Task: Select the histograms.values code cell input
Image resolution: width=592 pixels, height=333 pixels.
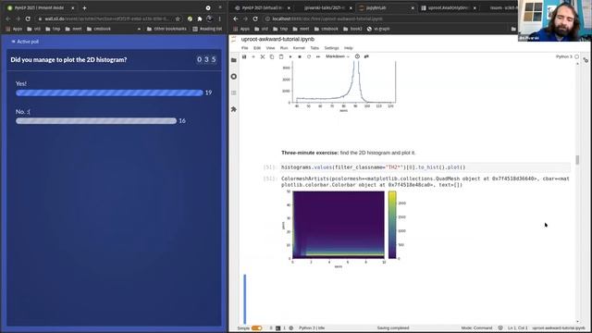Action: click(x=425, y=167)
